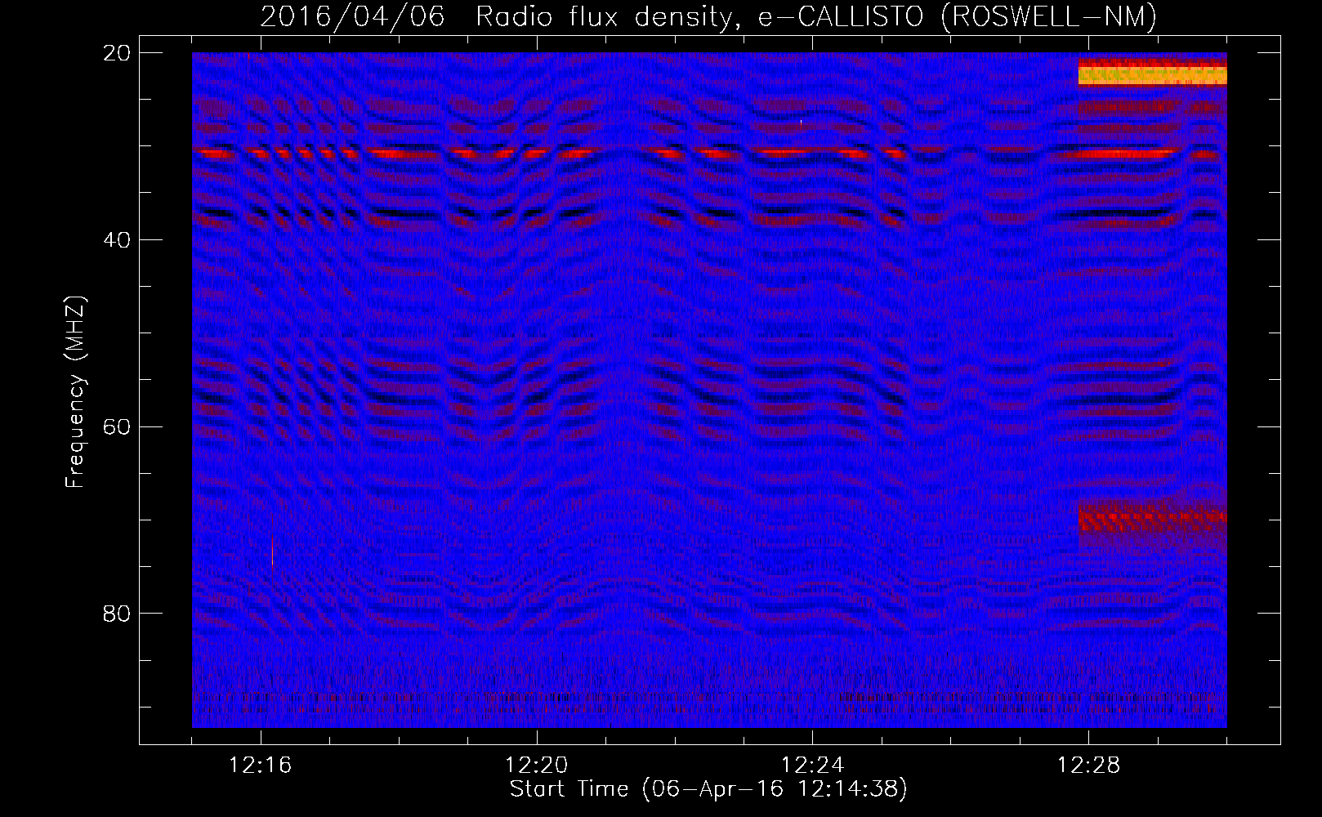Click the "Frequency (MHZ)" axis label

click(x=75, y=392)
